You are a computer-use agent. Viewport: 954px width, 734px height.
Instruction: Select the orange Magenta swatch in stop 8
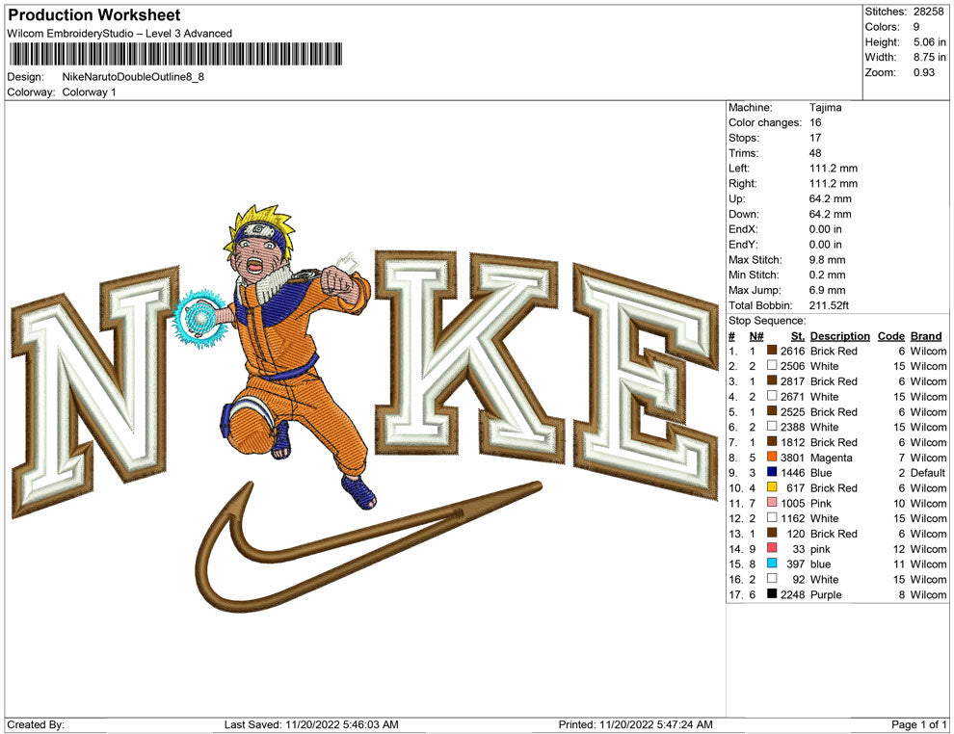pyautogui.click(x=772, y=458)
